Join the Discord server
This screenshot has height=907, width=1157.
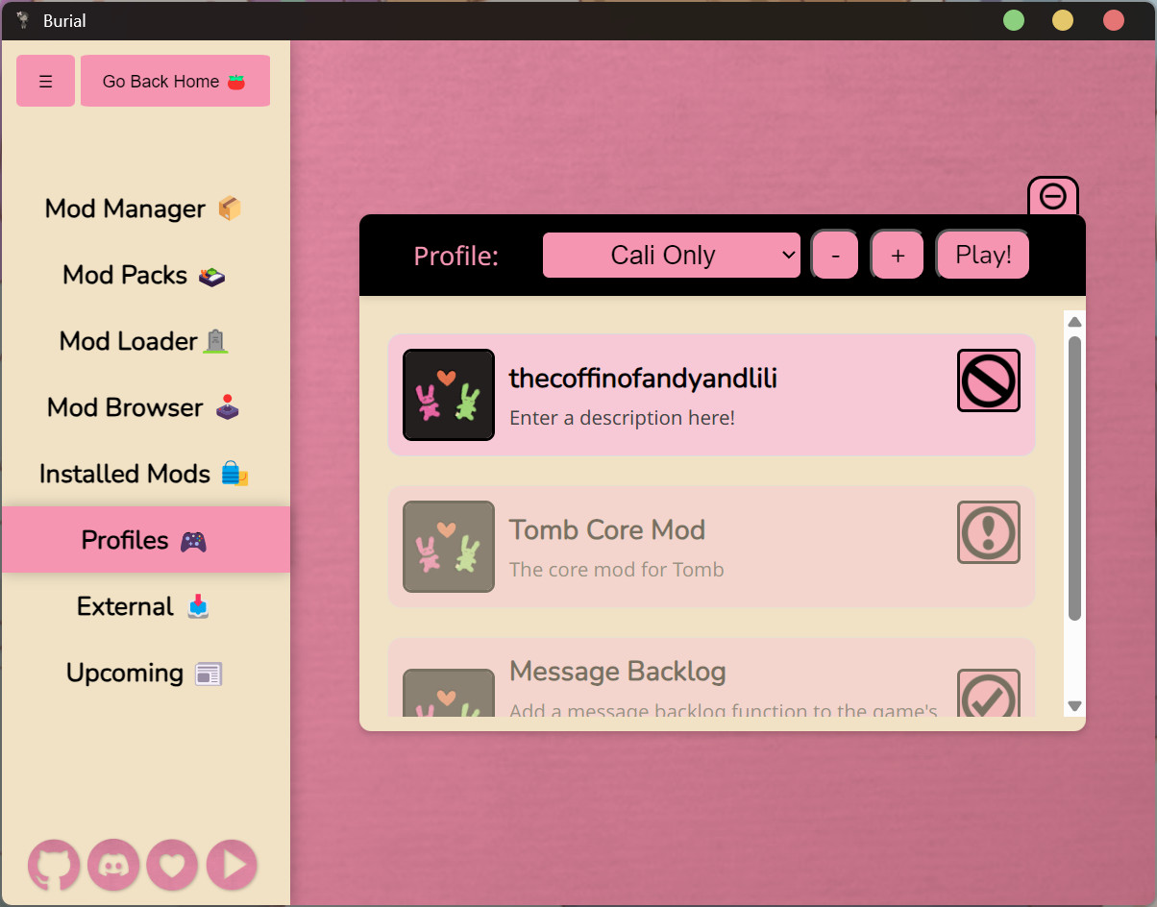pos(112,866)
